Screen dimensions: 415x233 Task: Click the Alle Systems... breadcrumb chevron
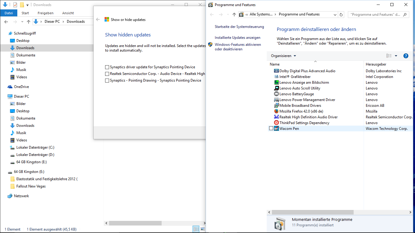tap(275, 14)
